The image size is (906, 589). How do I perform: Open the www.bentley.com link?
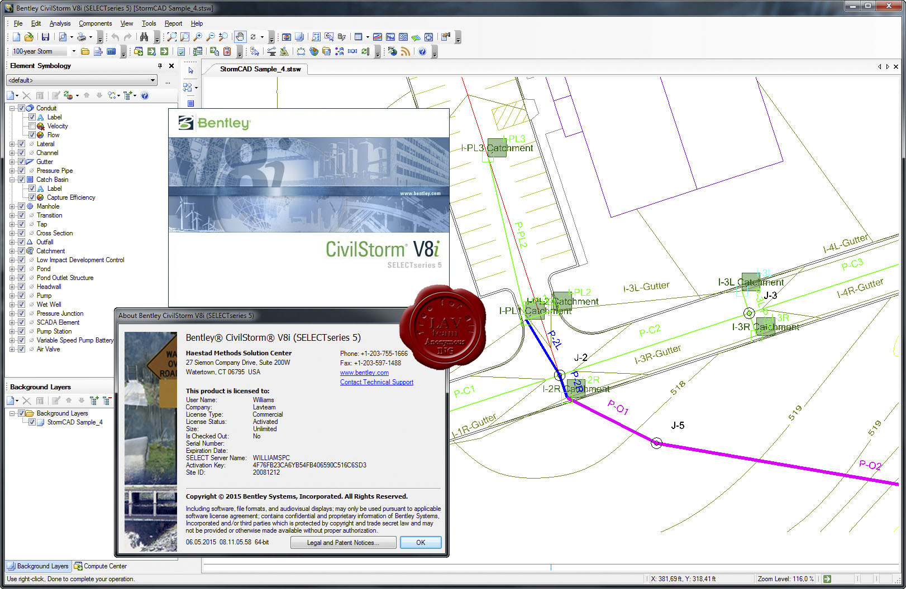click(x=364, y=373)
